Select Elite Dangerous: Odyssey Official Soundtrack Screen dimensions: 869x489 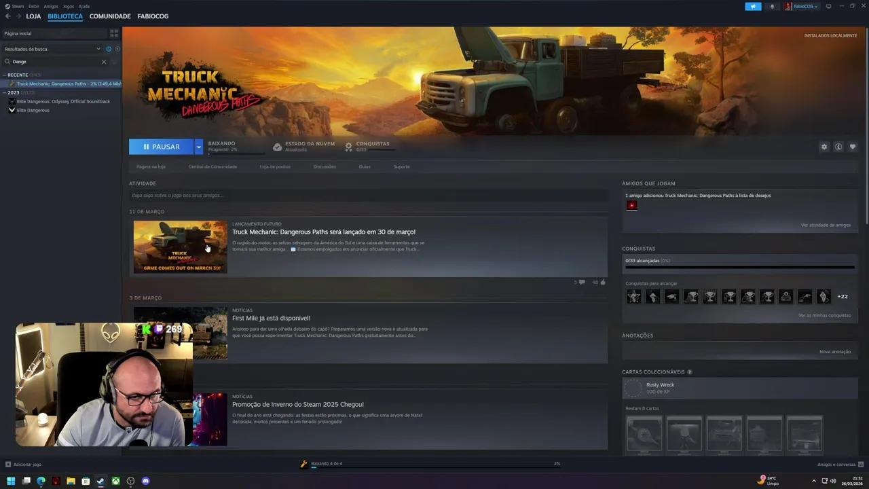tap(63, 101)
